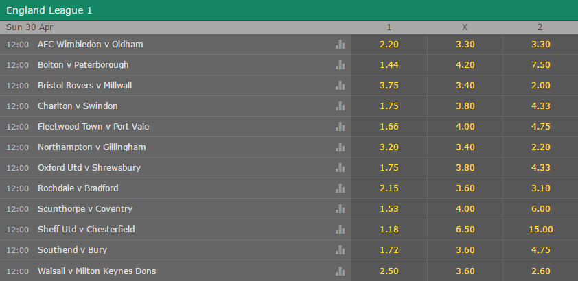Show stats icon for Walsall v Milton Keynes Dons
This screenshot has height=281, width=578.
[340, 271]
